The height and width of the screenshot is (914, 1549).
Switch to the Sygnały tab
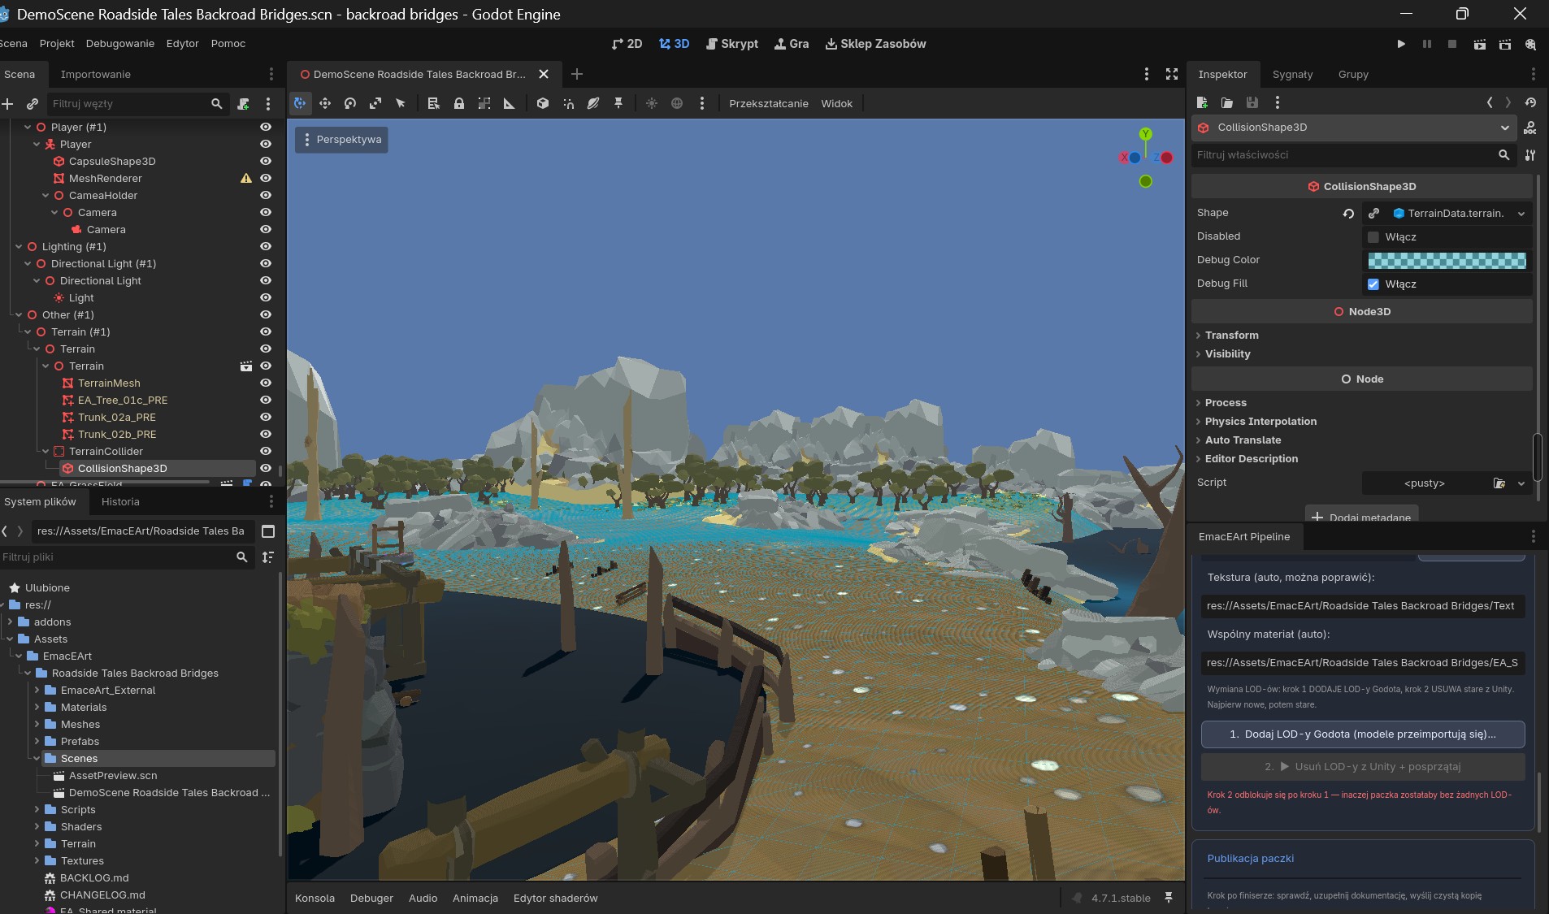point(1292,74)
